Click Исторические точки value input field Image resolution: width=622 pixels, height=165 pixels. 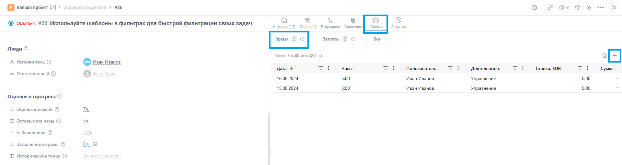[102, 156]
